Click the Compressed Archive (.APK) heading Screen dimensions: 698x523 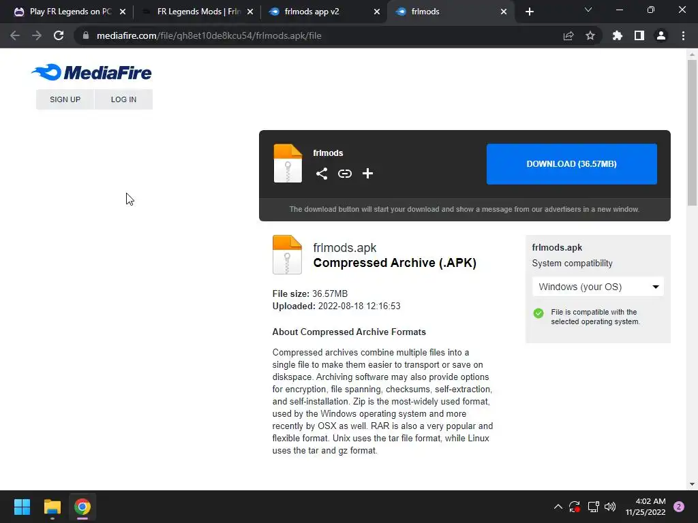395,263
